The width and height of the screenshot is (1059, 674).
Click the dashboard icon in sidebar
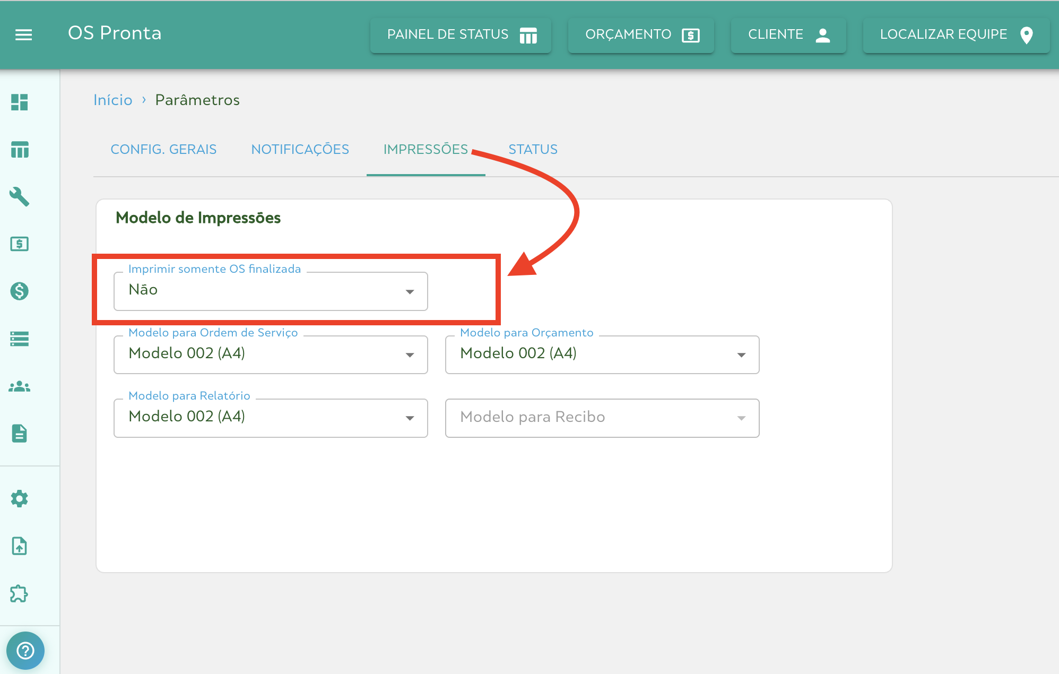(20, 102)
